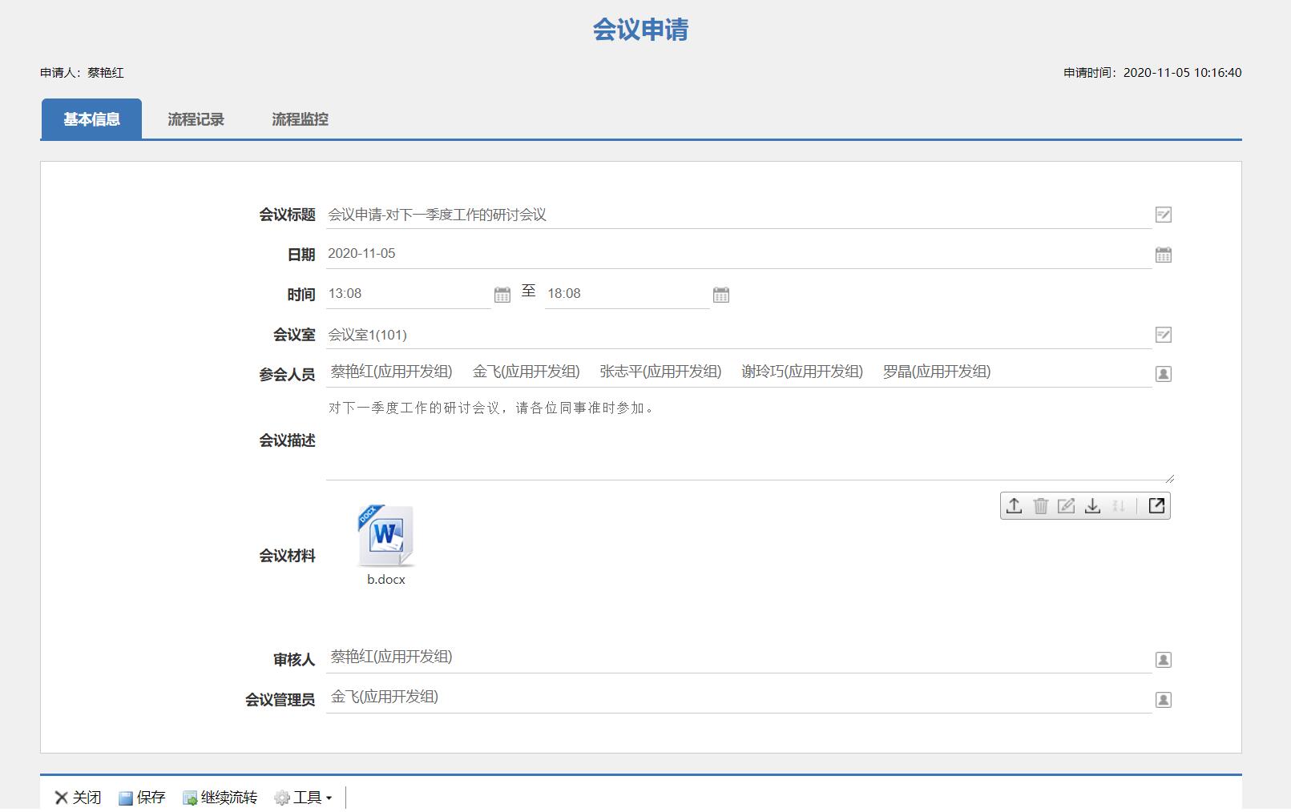Image resolution: width=1291 pixels, height=812 pixels.
Task: Click the meeting title edit icon
Action: (x=1163, y=215)
